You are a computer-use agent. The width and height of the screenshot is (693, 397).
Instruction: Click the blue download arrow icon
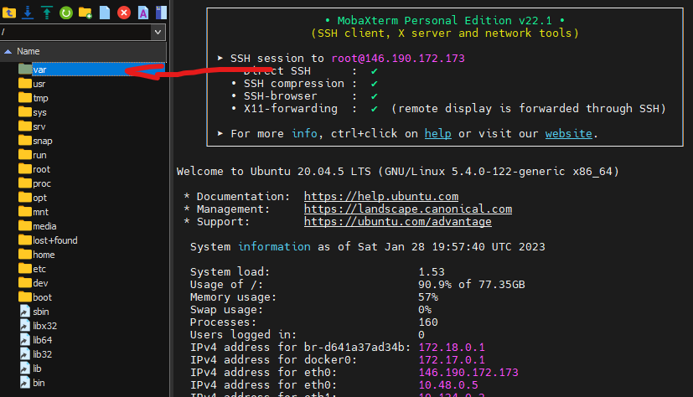tap(28, 12)
